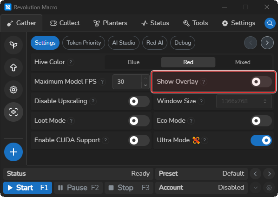Click the up-arrow sidebar icon

pos(13,67)
